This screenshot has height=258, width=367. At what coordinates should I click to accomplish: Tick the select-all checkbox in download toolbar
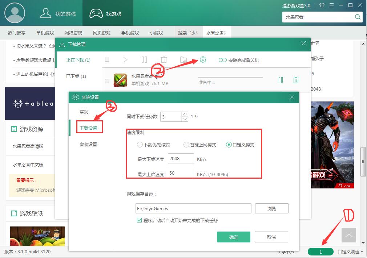point(107,59)
